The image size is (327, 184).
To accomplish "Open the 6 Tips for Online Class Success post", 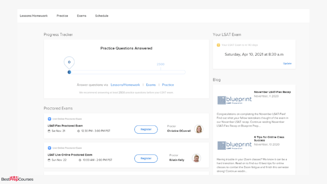I will (x=269, y=139).
